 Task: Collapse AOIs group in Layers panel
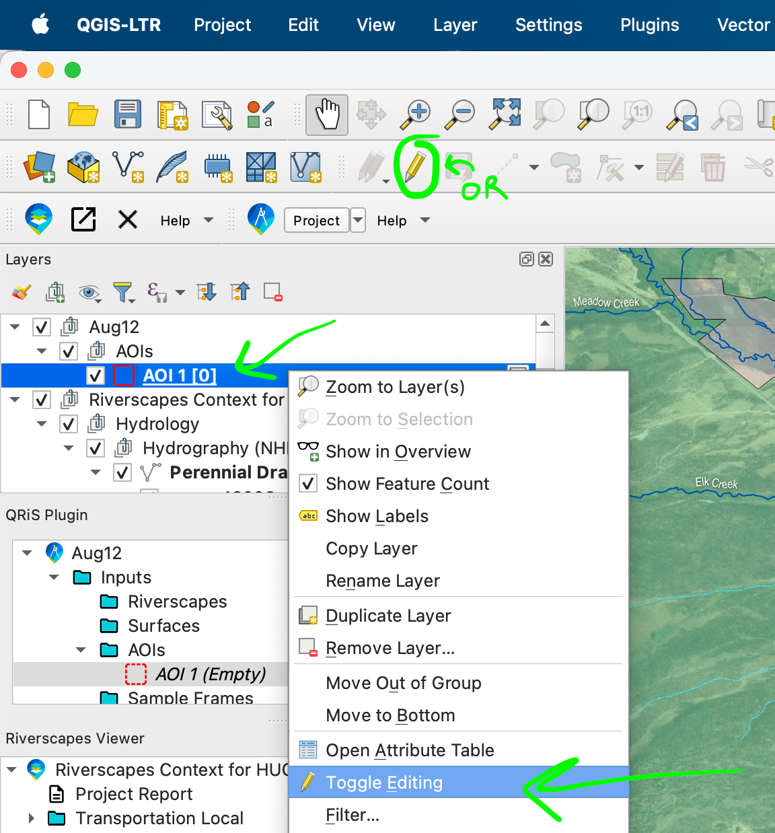pos(42,351)
